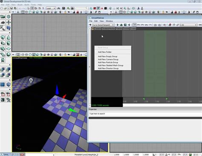Click the binoculars search icon
Image resolution: width=202 pixels, height=156 pixels.
coord(59,9)
